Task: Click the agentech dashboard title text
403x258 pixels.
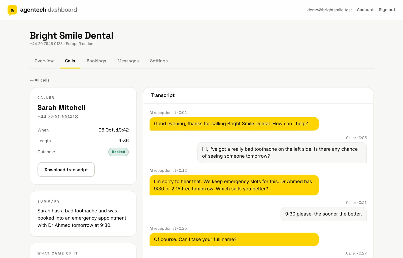Action: click(49, 10)
